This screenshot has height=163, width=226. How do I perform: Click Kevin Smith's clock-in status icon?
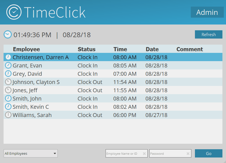coord(8,107)
